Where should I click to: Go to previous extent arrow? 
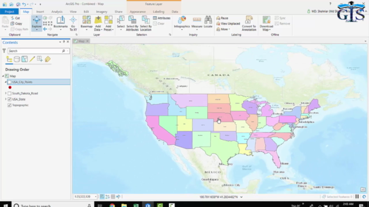[45, 29]
